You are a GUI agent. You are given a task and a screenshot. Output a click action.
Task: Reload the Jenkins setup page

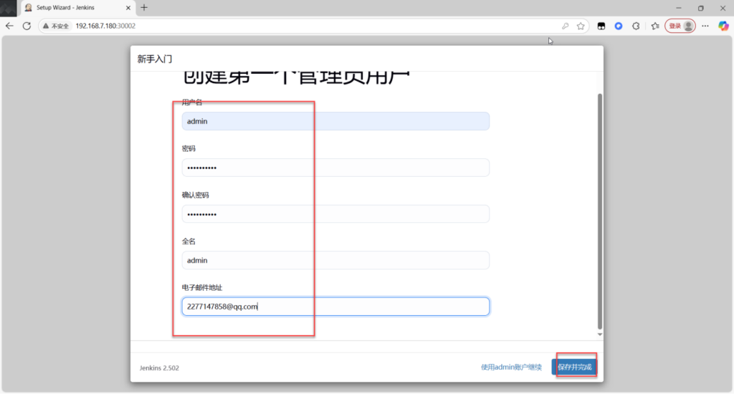tap(27, 26)
